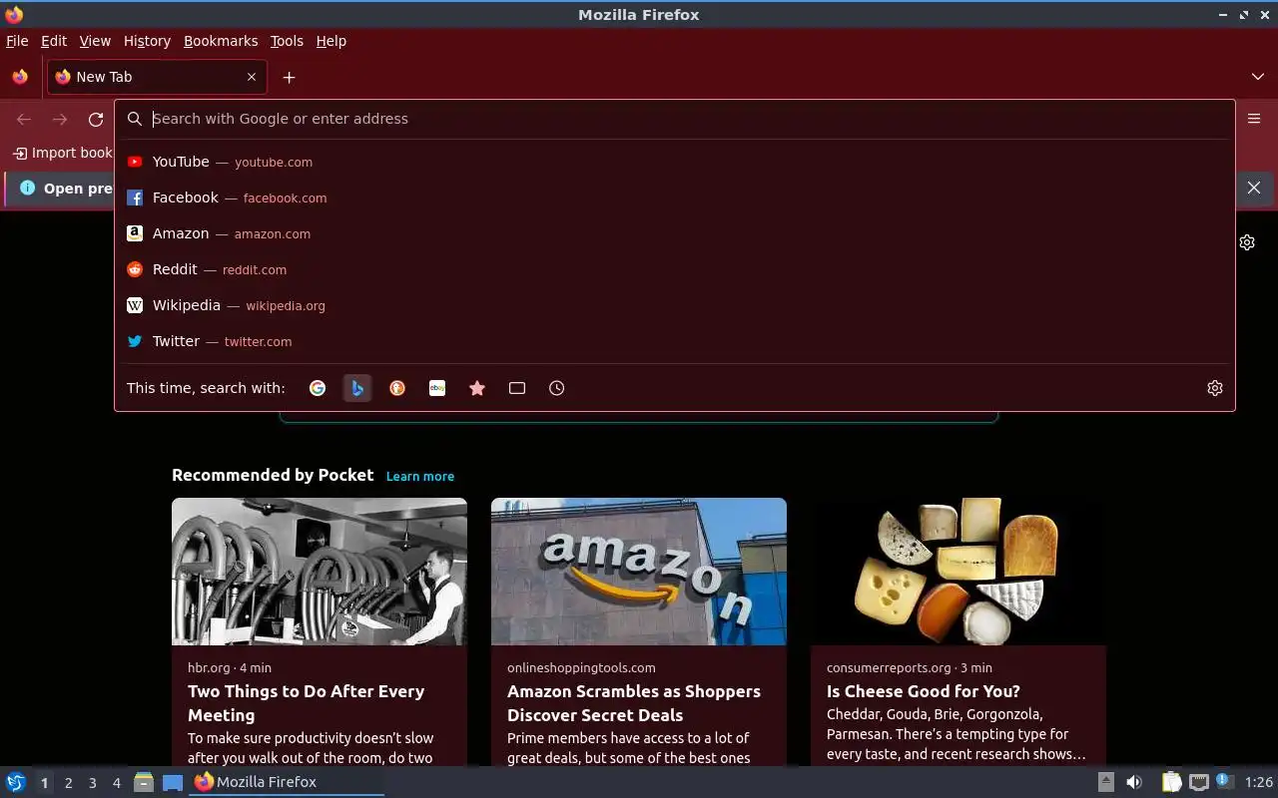Screen dimensions: 1278x798
Task: Click the YouTube suggestion row
Action: click(x=675, y=162)
